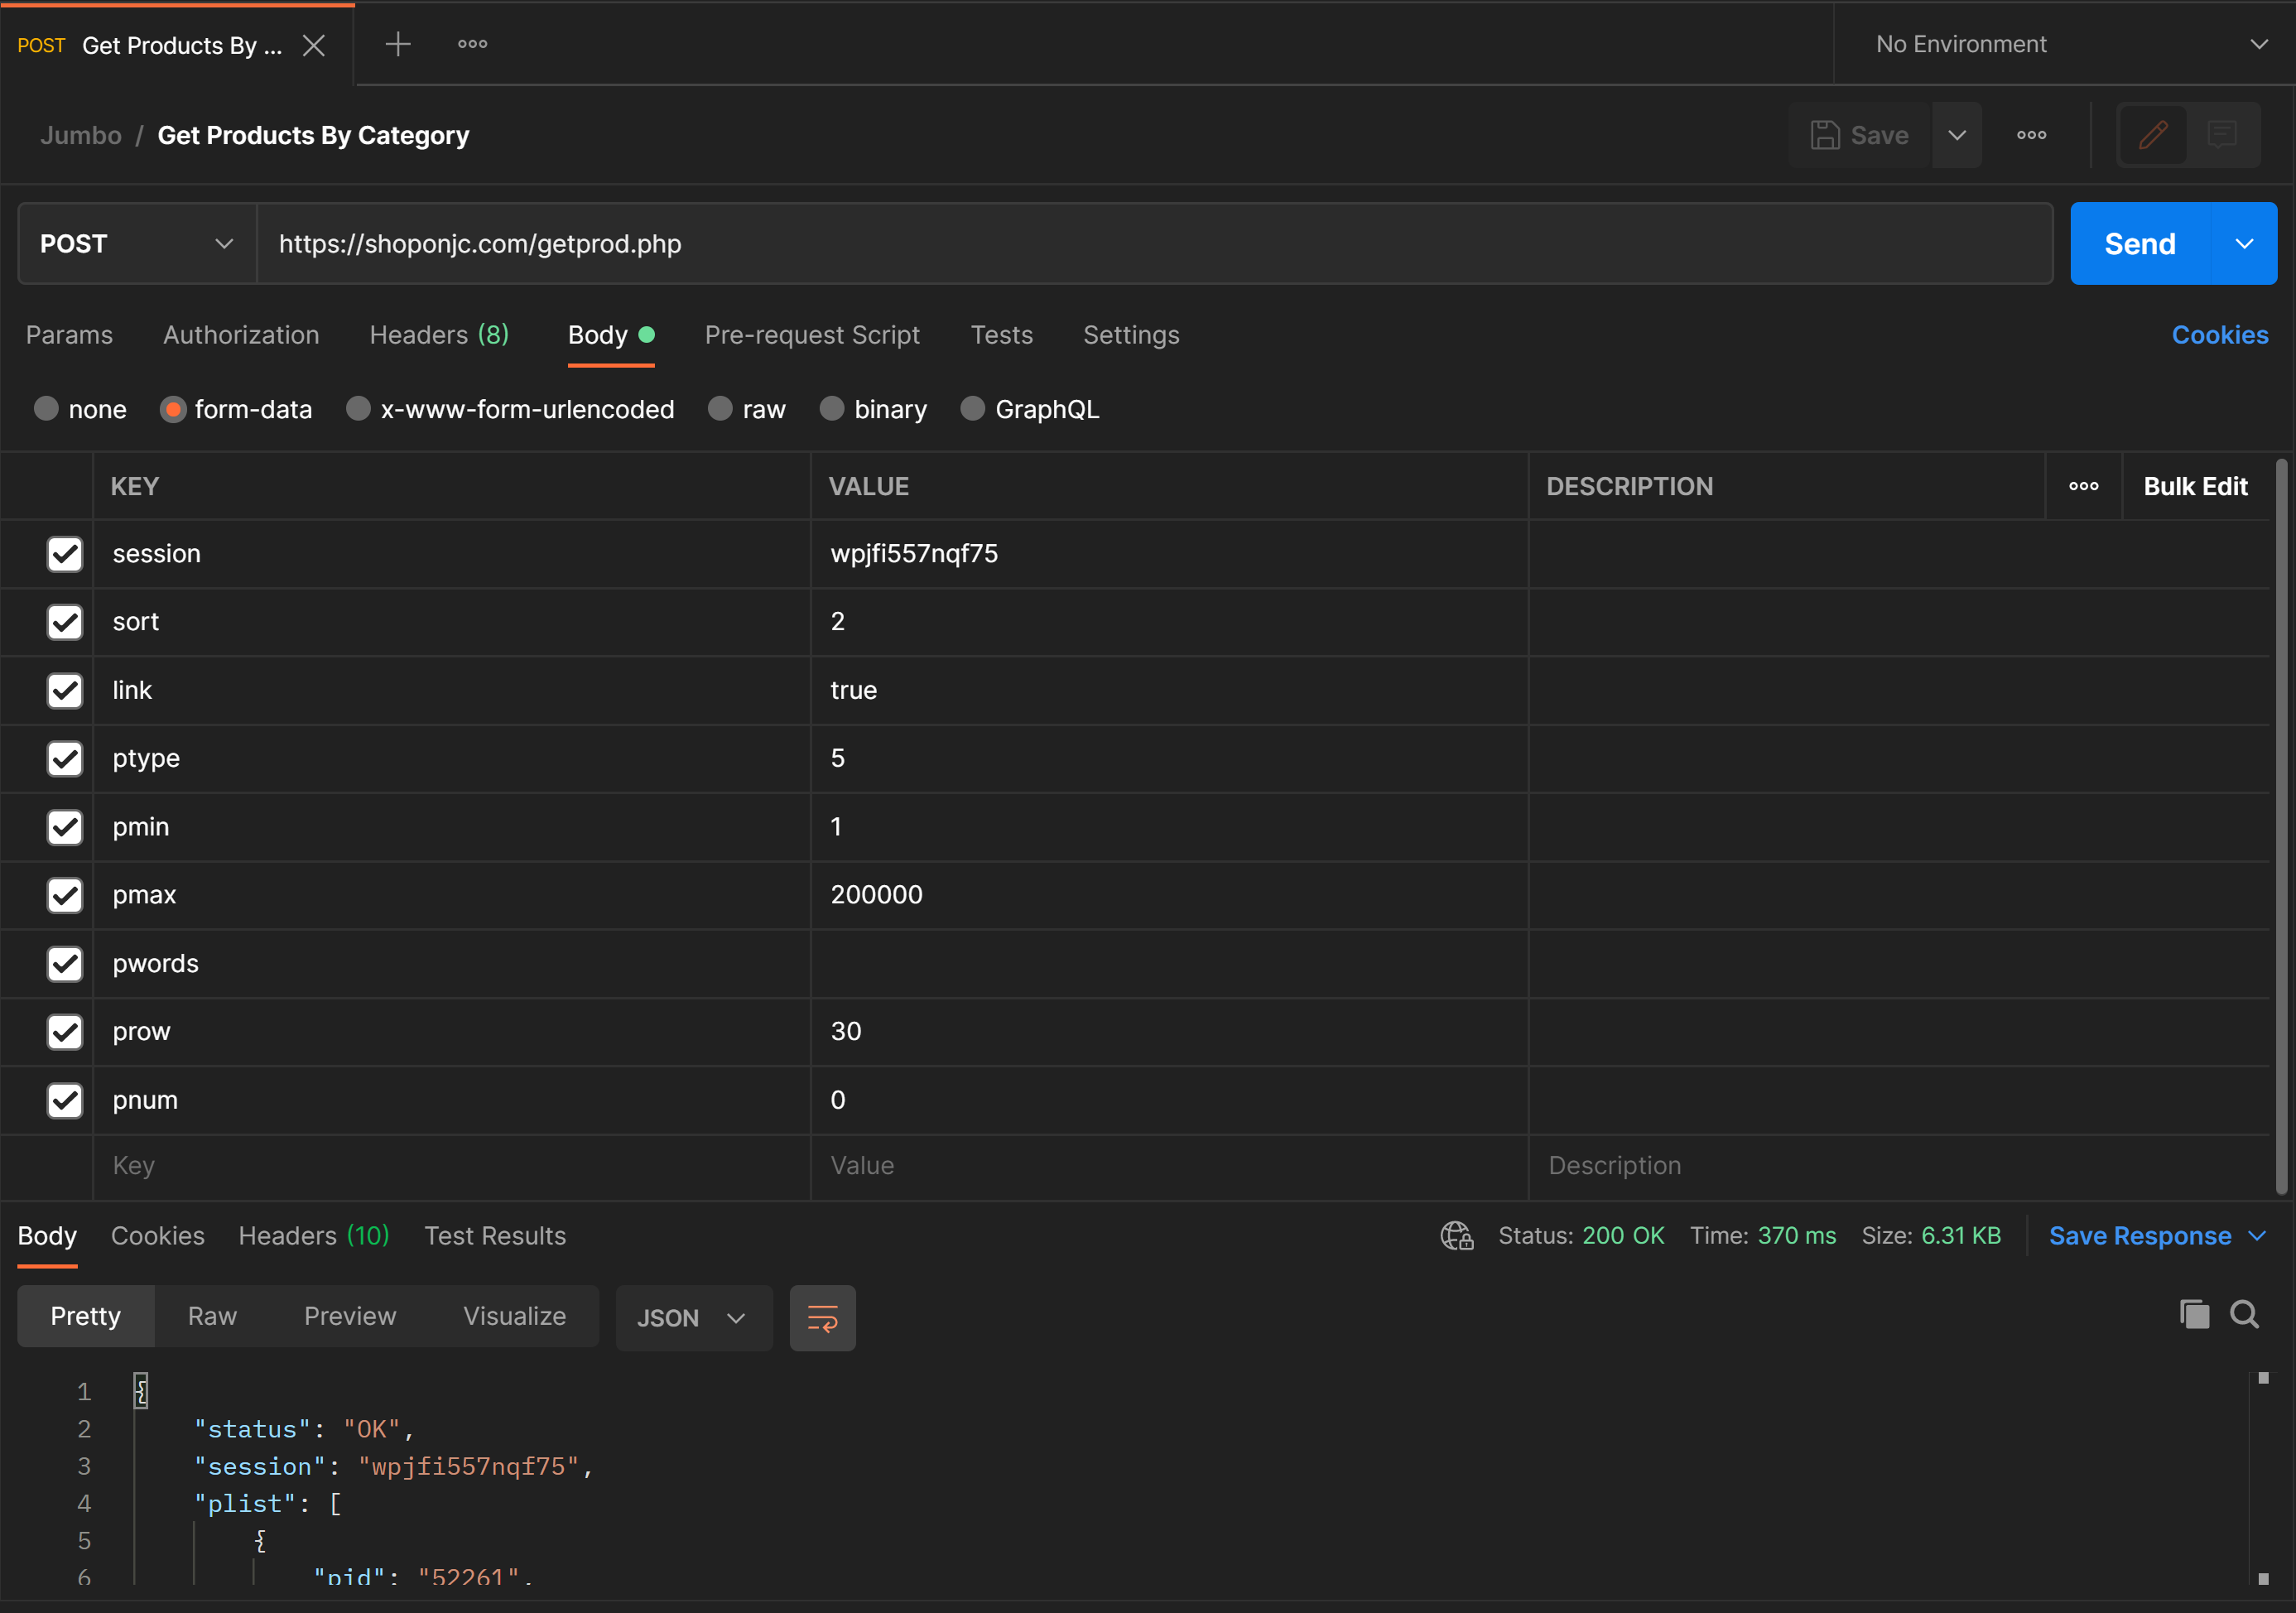
Task: Open the Settings tab
Action: click(1131, 335)
